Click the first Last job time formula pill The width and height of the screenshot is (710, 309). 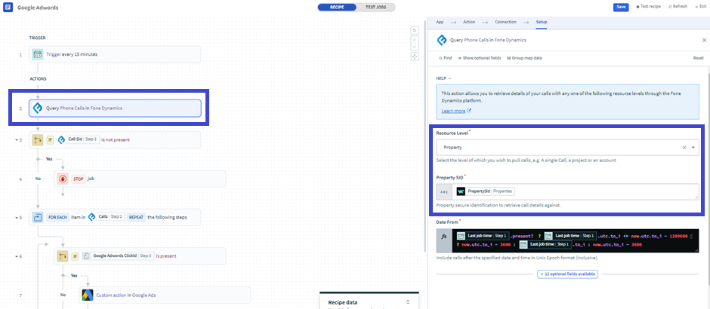click(482, 235)
